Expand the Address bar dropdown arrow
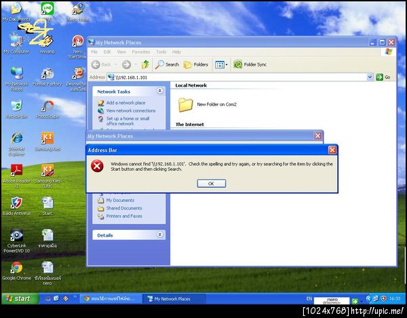The height and width of the screenshot is (318, 407). [x=370, y=77]
